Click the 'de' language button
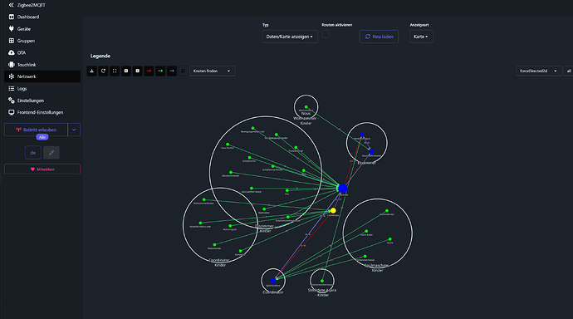This screenshot has height=319, width=573. tap(33, 153)
